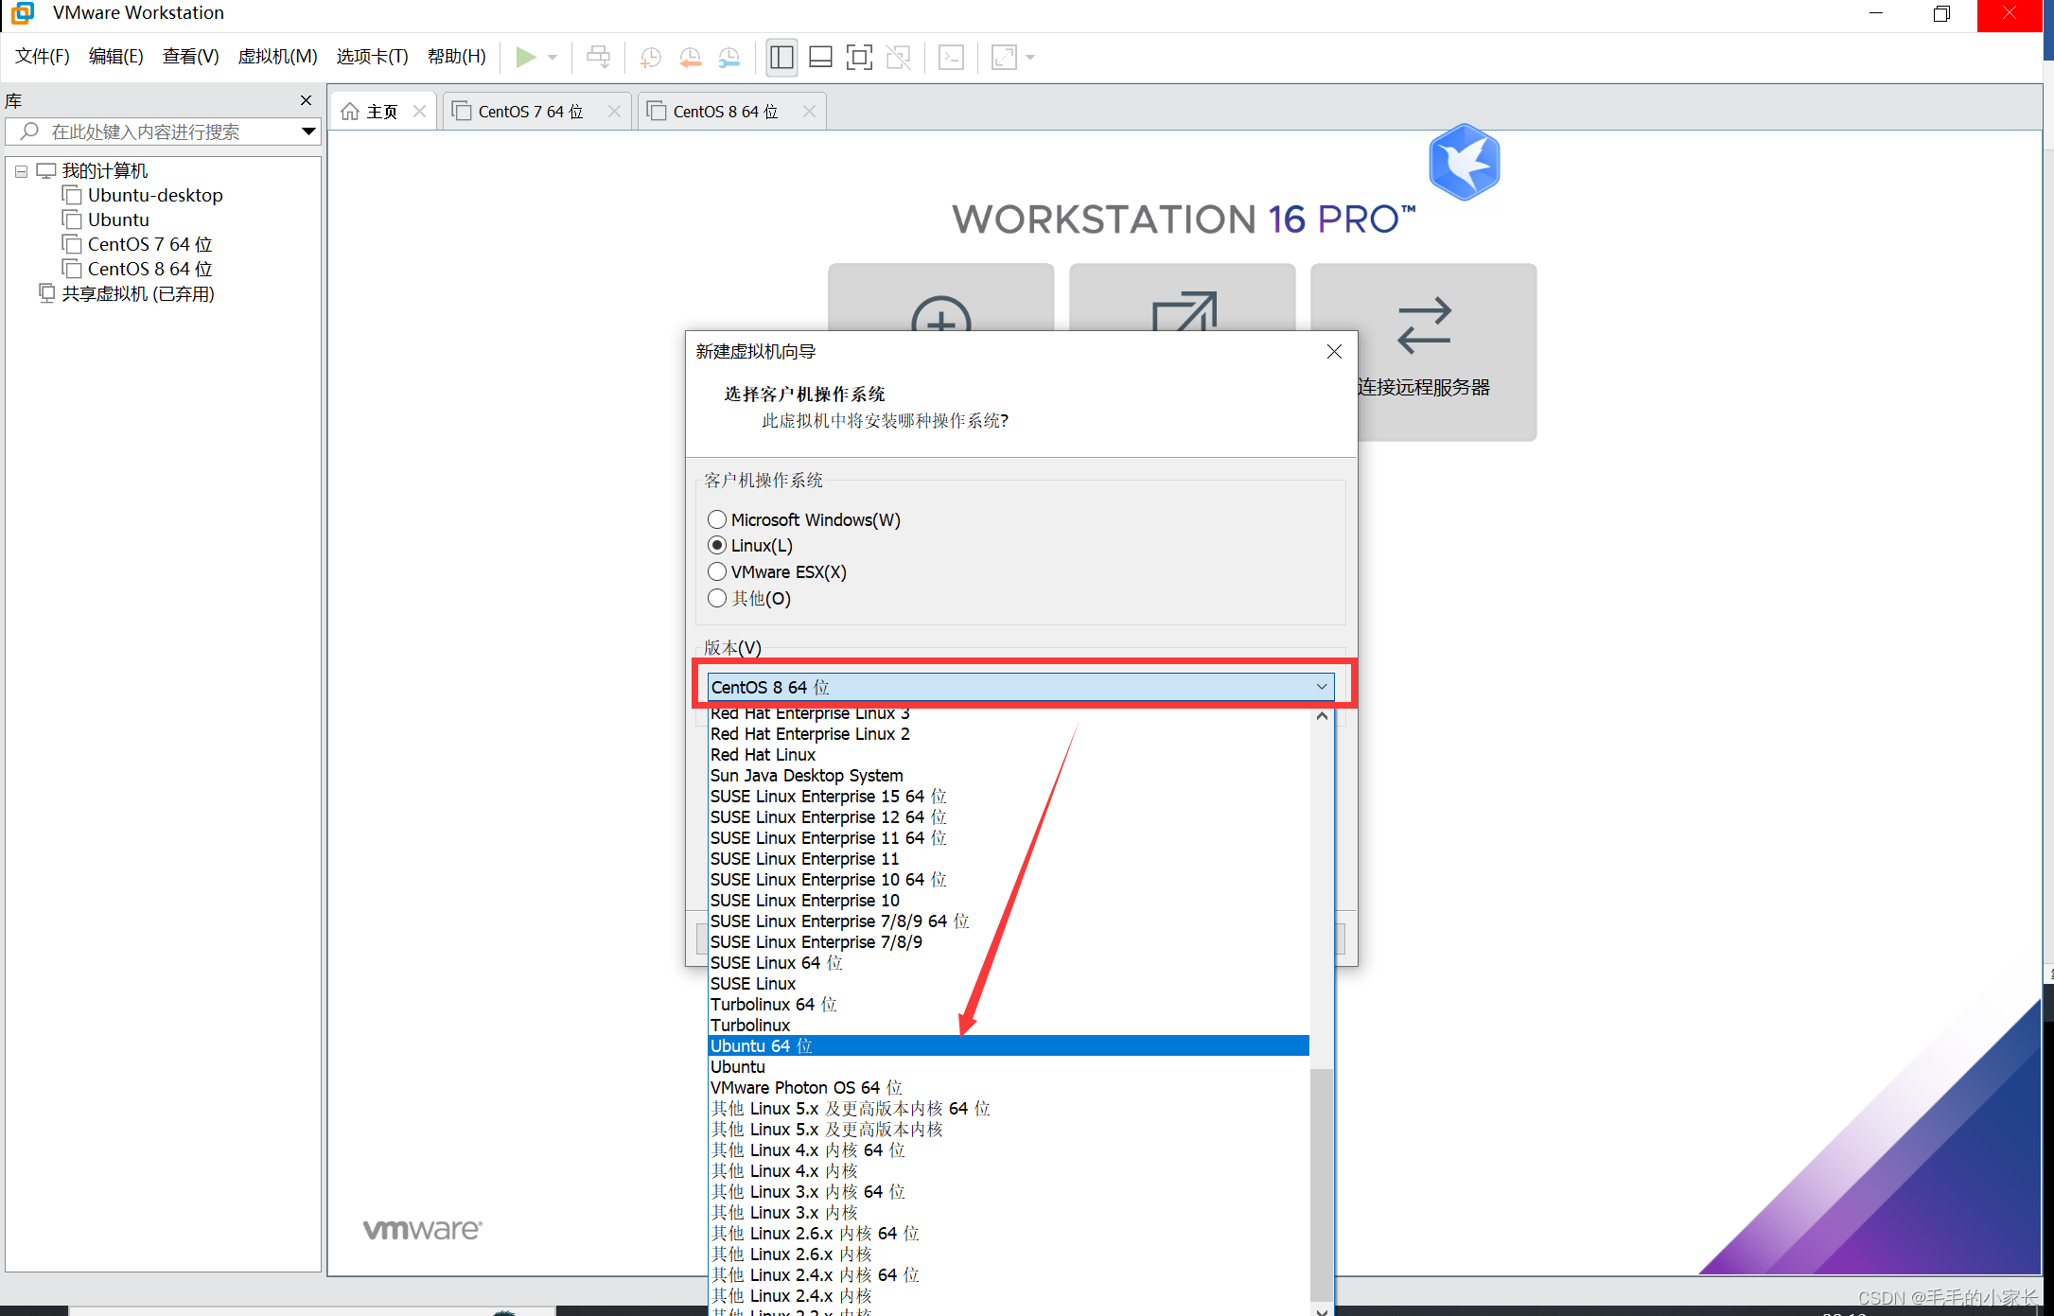This screenshot has width=2054, height=1316.
Task: Open the 选项卡(T) menu
Action: (x=372, y=57)
